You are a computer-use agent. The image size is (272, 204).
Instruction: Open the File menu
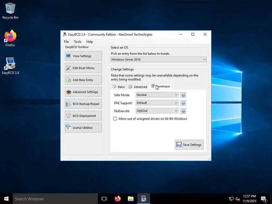tap(66, 42)
